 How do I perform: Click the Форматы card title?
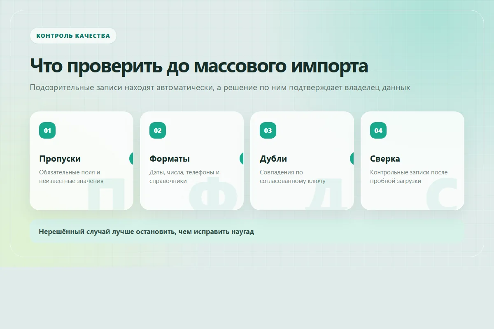coord(170,159)
